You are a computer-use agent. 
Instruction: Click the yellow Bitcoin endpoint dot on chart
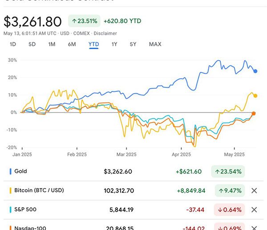pyautogui.click(x=255, y=96)
